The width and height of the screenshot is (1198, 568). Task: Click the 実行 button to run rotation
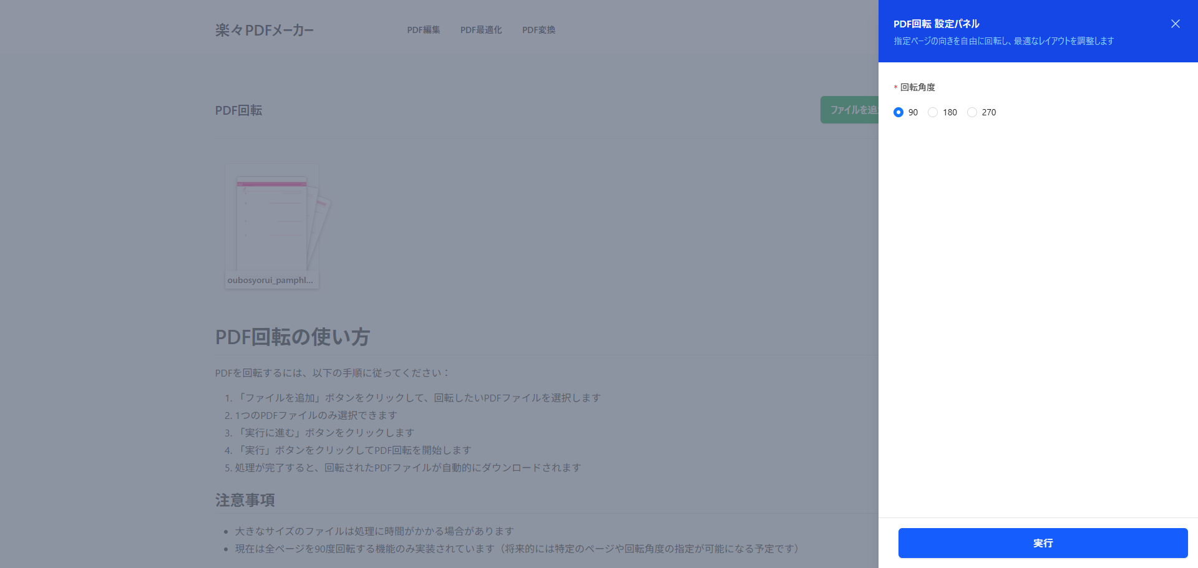(1043, 543)
